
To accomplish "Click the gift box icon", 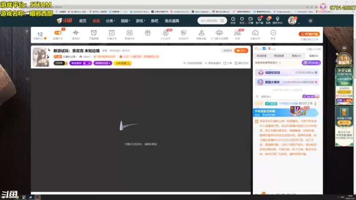I will point(148,33).
